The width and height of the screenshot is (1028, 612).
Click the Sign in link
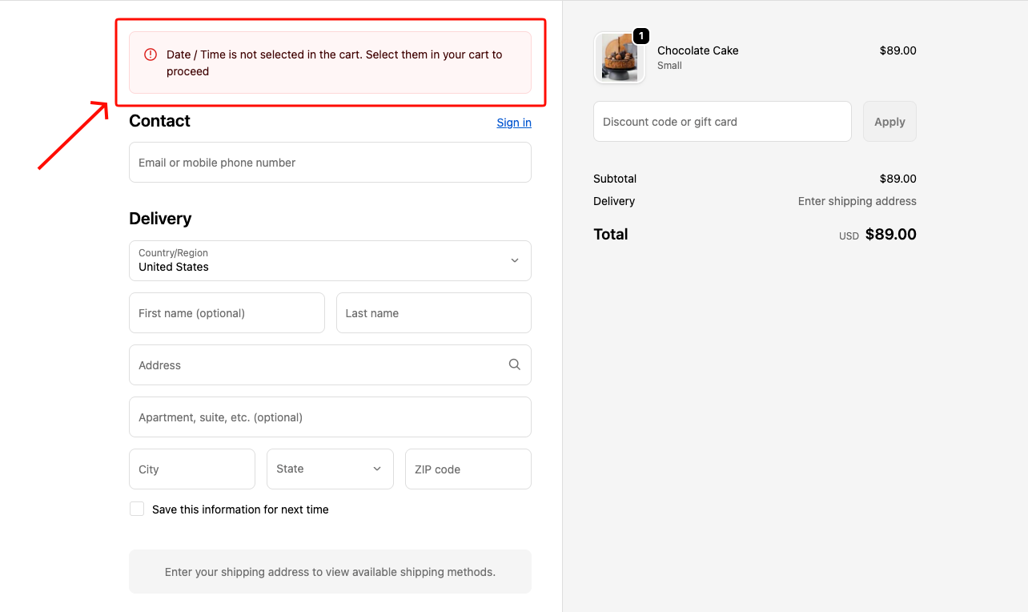pyautogui.click(x=514, y=122)
